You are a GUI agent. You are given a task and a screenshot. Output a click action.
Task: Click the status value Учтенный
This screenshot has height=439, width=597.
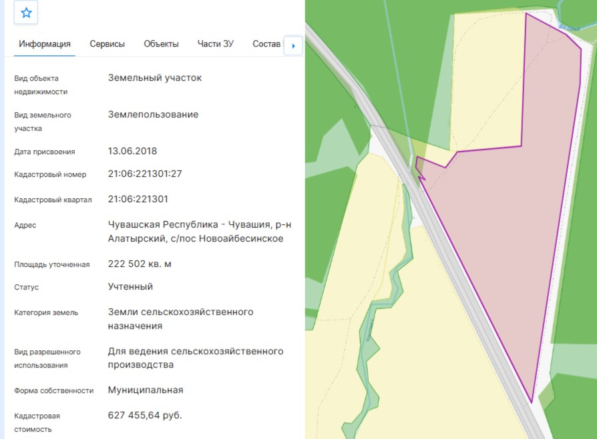[130, 286]
